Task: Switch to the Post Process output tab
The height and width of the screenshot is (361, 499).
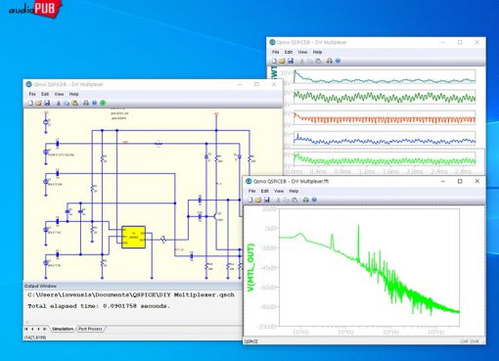Action: (90, 329)
